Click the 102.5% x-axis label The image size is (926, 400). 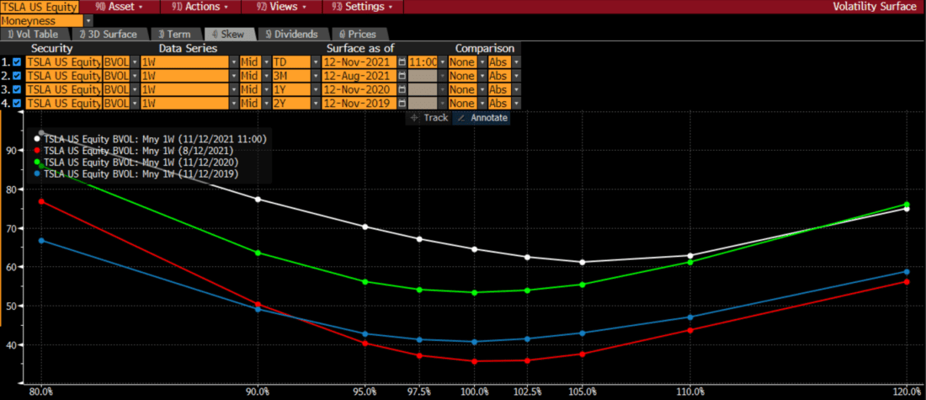pos(528,392)
